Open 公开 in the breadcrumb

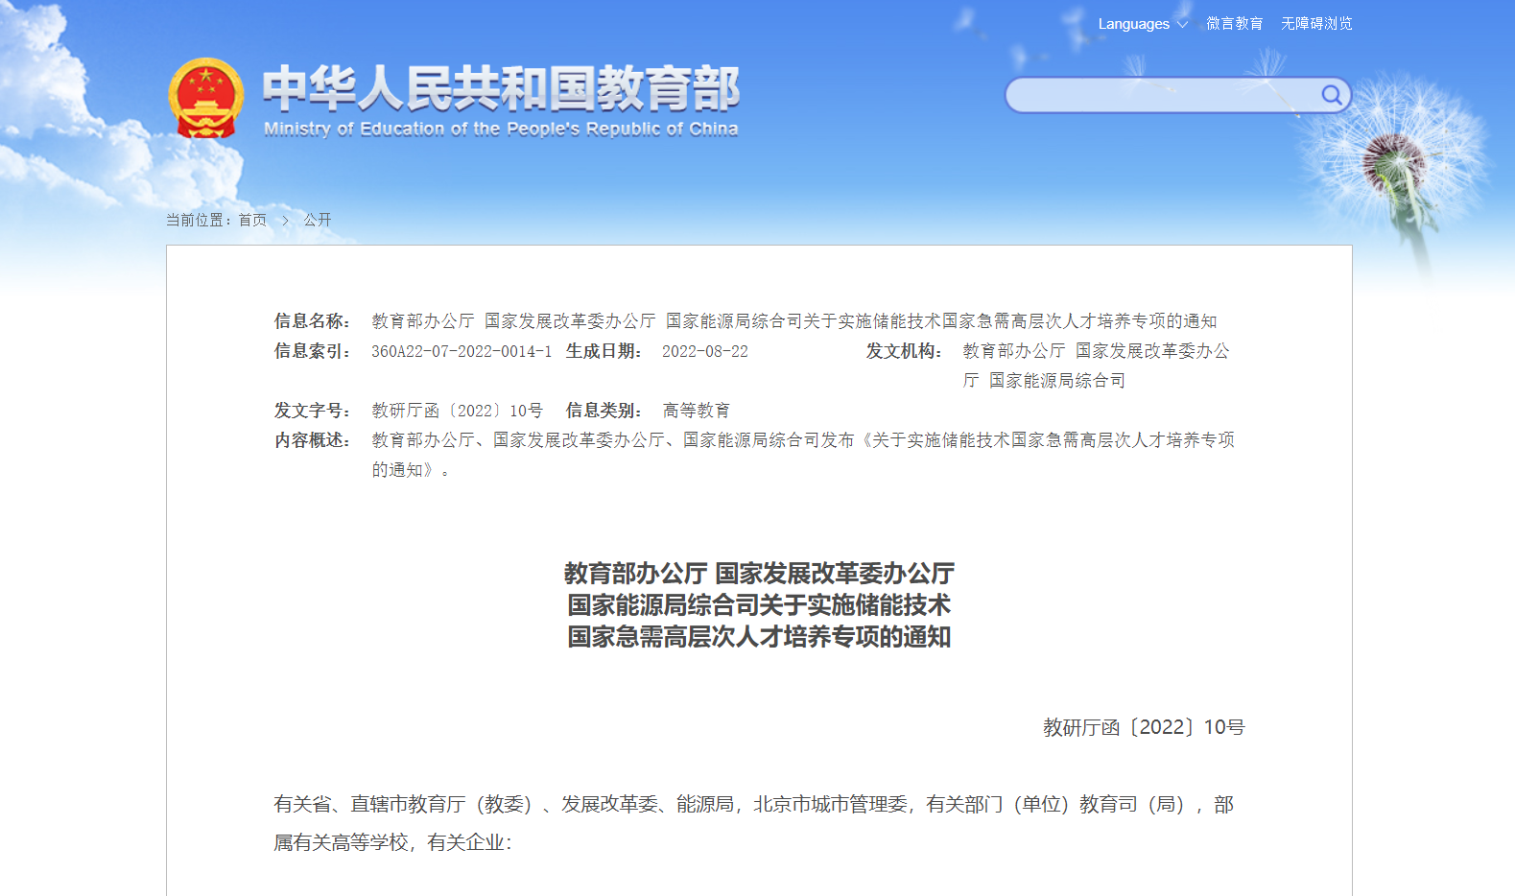(318, 220)
